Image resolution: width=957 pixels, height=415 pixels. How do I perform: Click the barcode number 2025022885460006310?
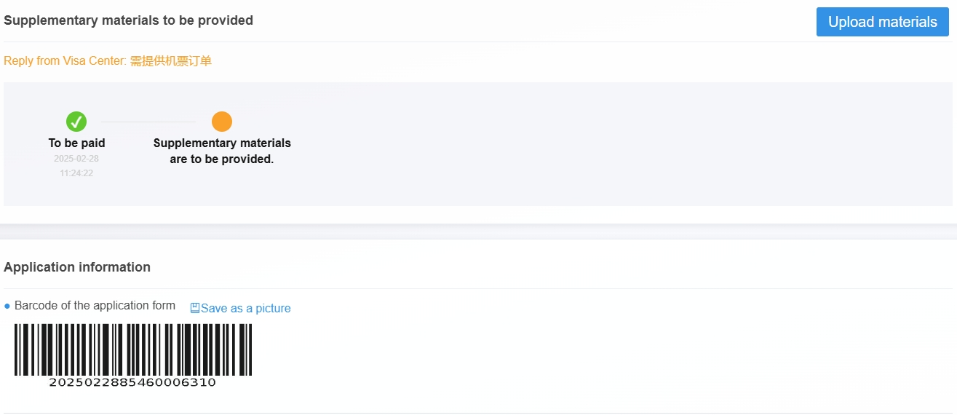pyautogui.click(x=132, y=382)
